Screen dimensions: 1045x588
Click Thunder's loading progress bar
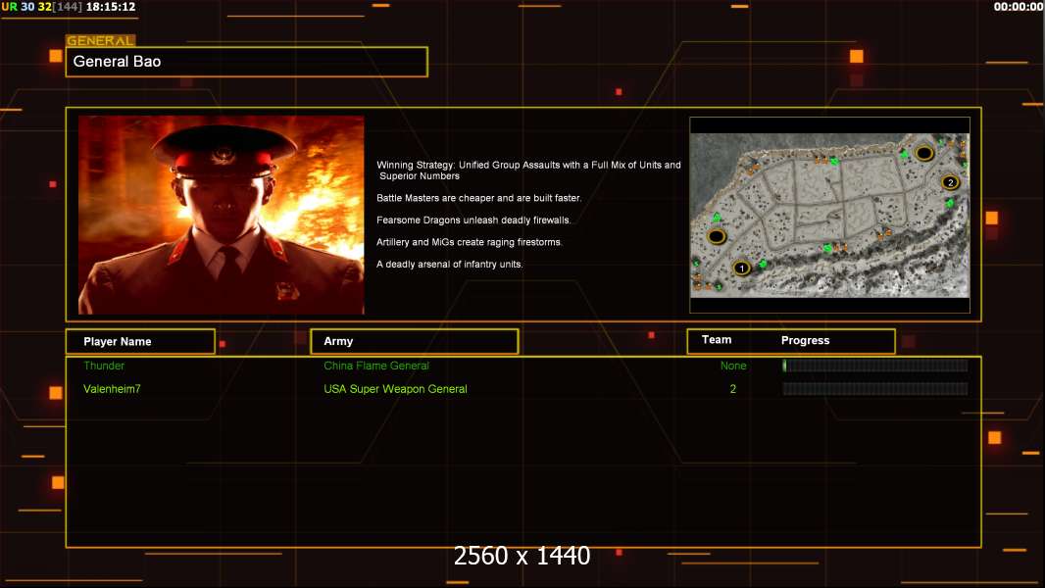(875, 365)
